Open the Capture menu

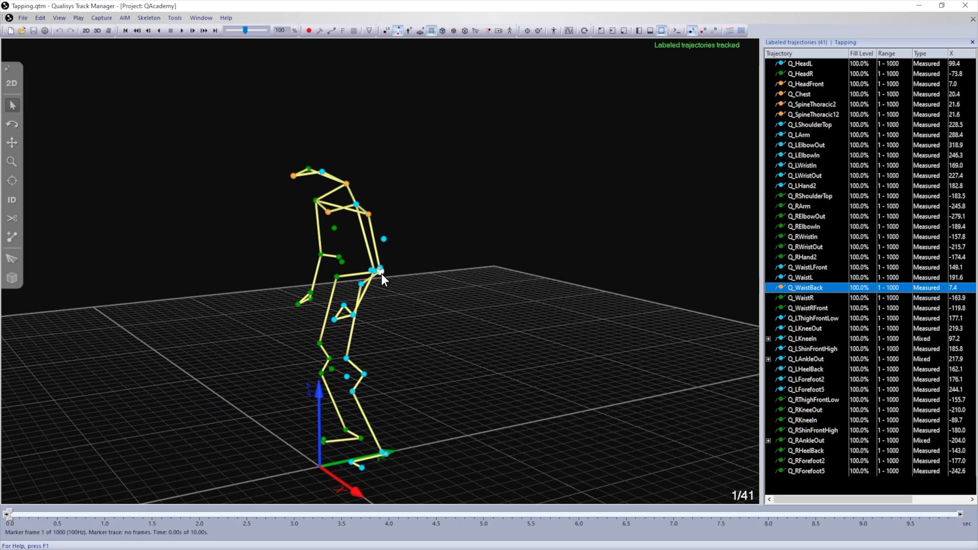tap(101, 18)
